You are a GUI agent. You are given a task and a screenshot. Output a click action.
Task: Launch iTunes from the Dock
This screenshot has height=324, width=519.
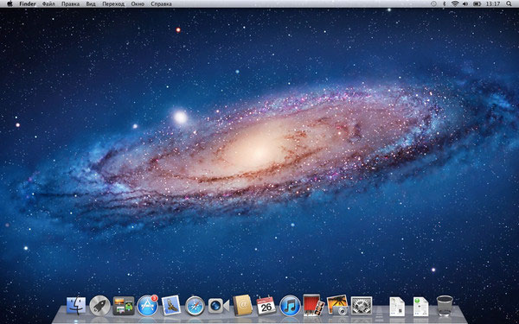coord(290,306)
